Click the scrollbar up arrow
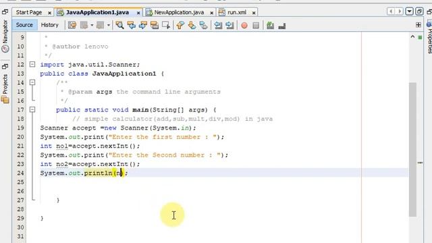The image size is (432, 243). pos(412,36)
